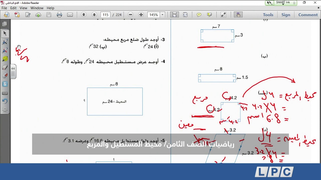Click option '(ب) 32'
Image resolution: width=321 pixels, height=180 pixels.
pyautogui.click(x=98, y=46)
